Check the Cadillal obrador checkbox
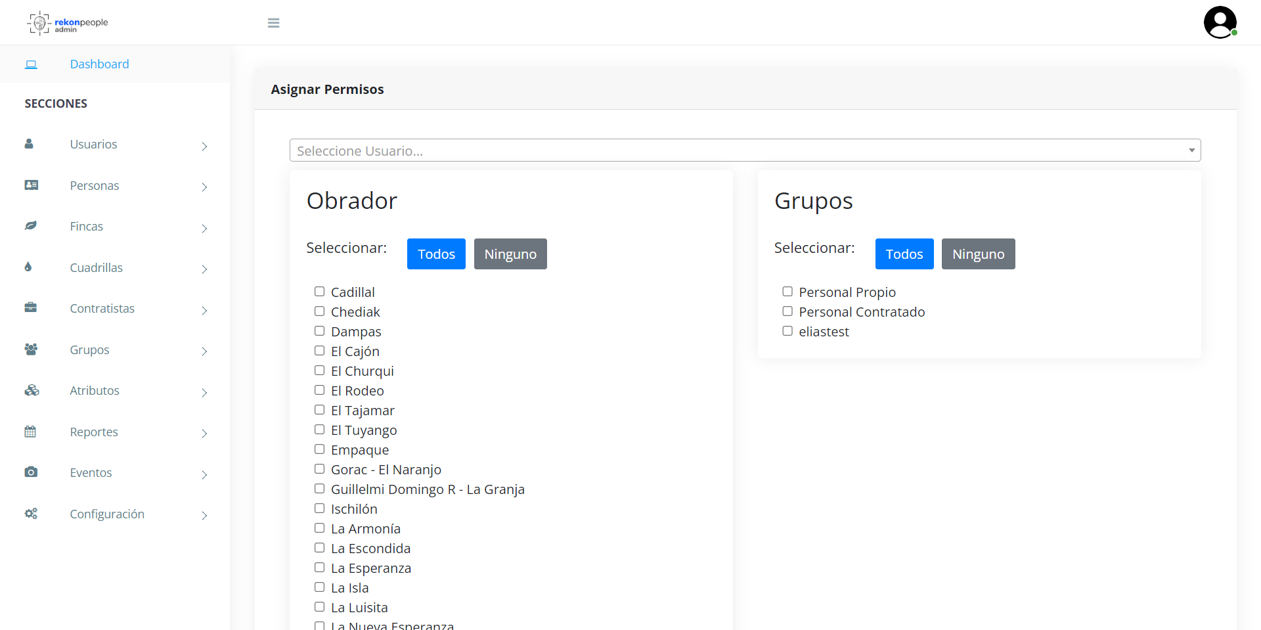This screenshot has height=630, width=1261. tap(319, 292)
